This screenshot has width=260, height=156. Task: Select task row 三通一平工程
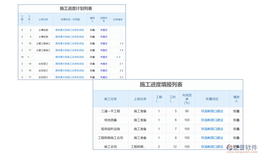point(111,111)
